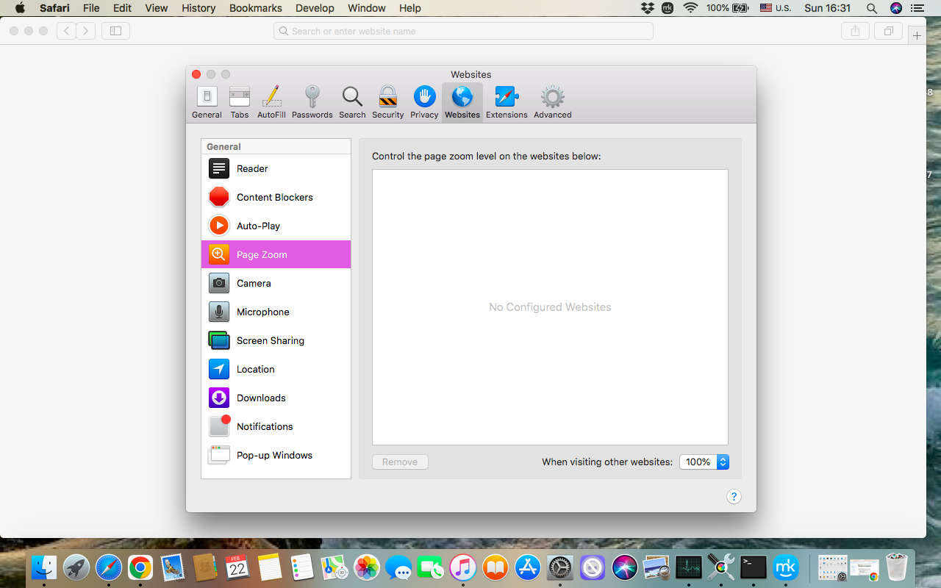Screen dimensions: 941x588
Task: Click the Safari address search field
Action: (x=463, y=31)
